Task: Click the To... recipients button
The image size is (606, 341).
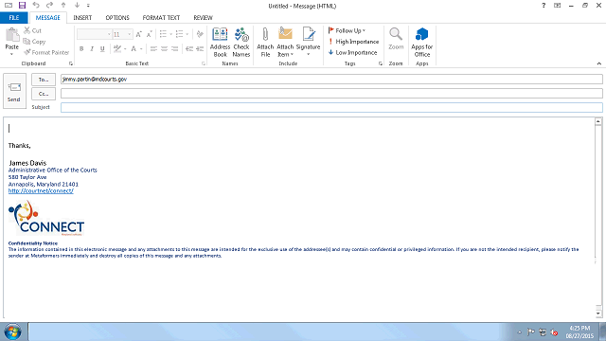Action: (x=44, y=80)
